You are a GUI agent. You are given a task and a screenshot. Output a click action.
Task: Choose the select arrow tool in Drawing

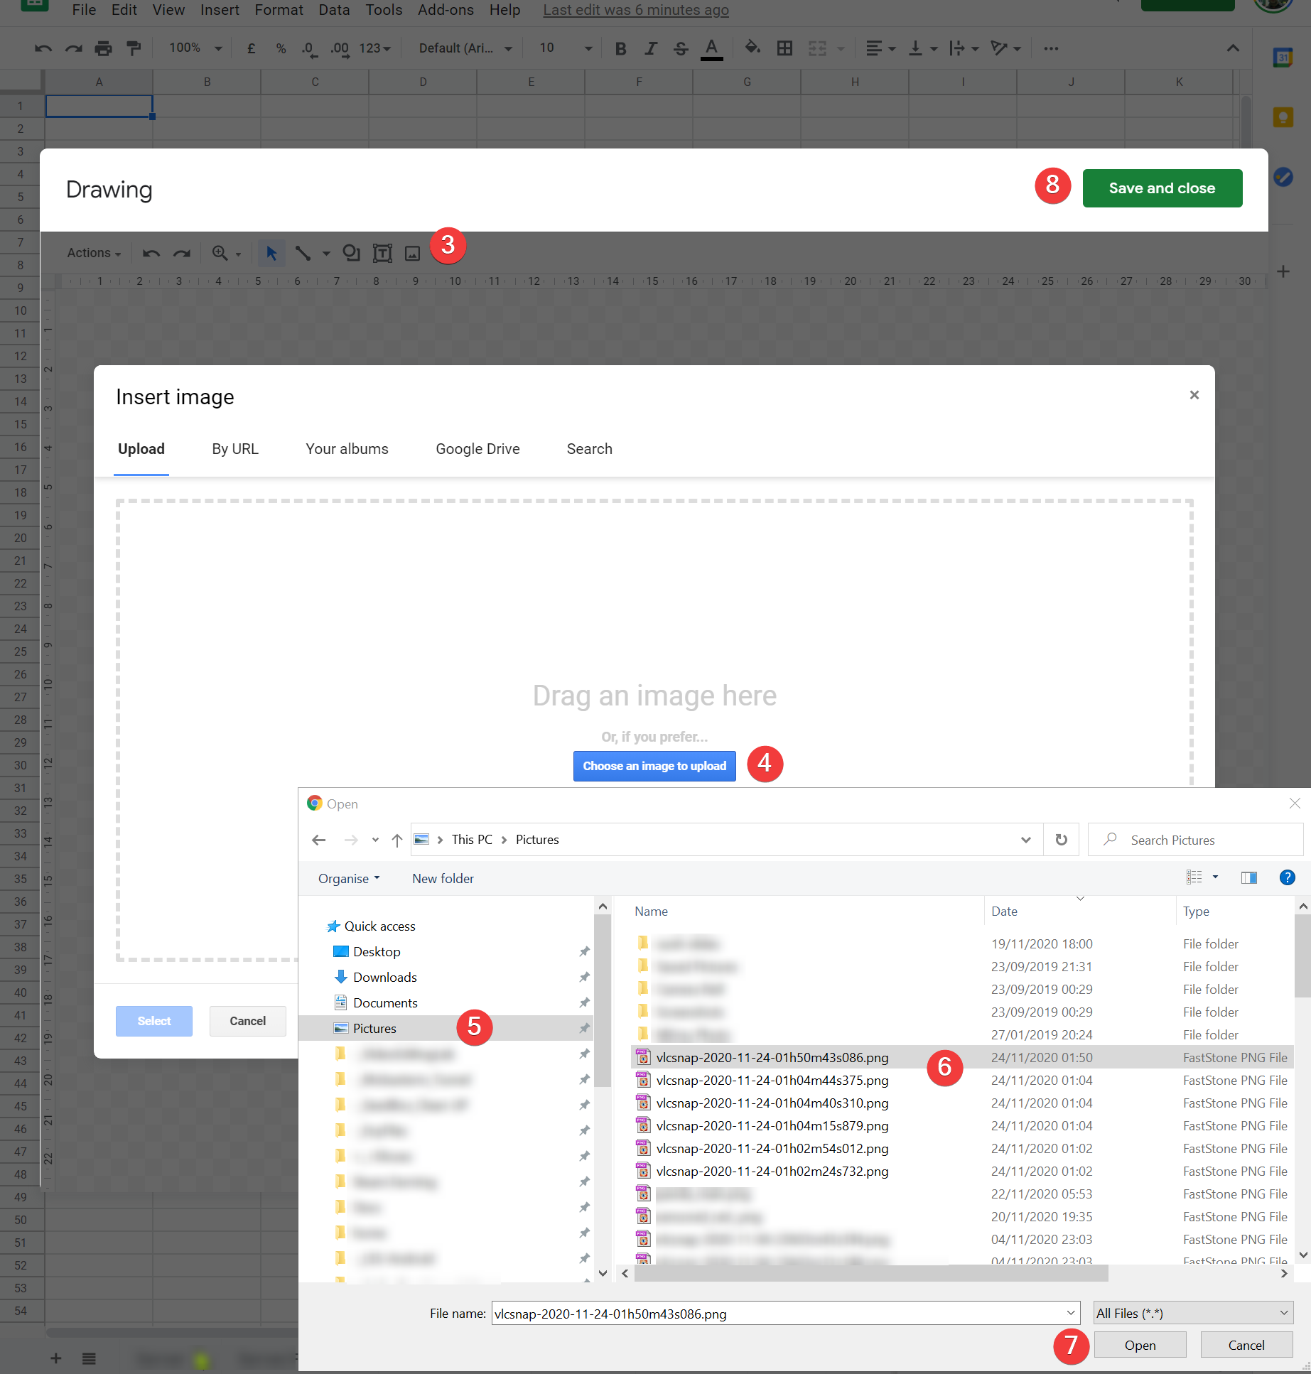(271, 253)
